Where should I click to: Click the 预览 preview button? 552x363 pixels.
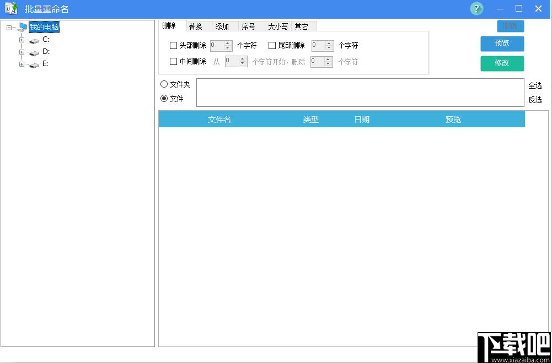coord(502,44)
